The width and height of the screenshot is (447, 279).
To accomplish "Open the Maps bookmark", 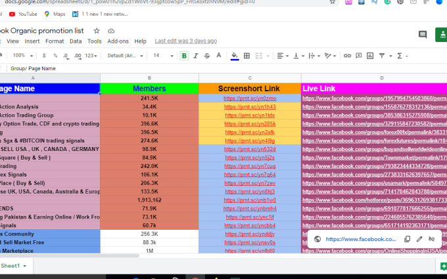I will 55,14.
